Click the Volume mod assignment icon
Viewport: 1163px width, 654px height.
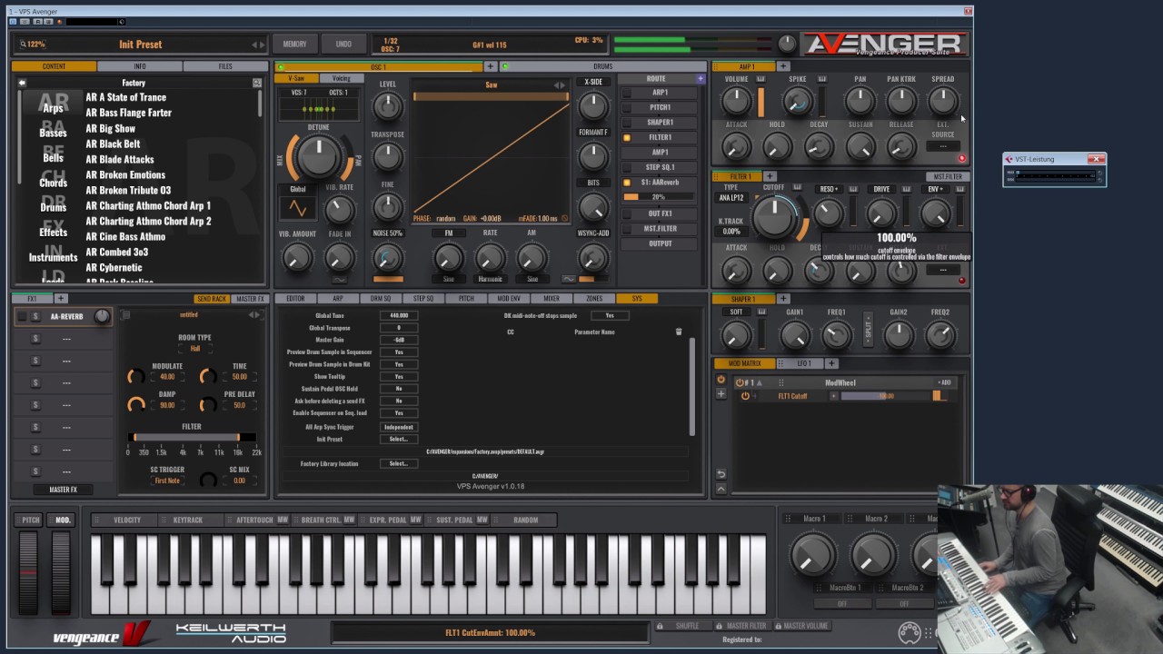click(760, 79)
